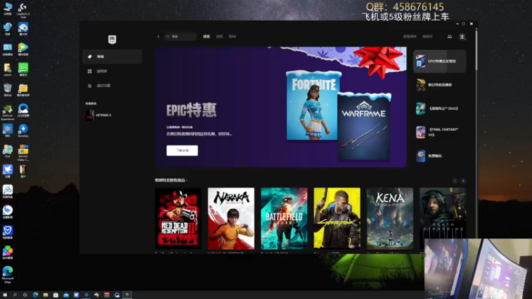
Task: Select the free games carousel item
Action: (440, 156)
